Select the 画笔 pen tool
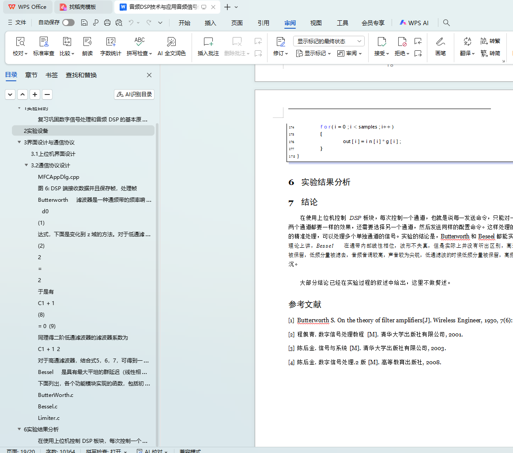513x453 pixels. click(x=440, y=42)
